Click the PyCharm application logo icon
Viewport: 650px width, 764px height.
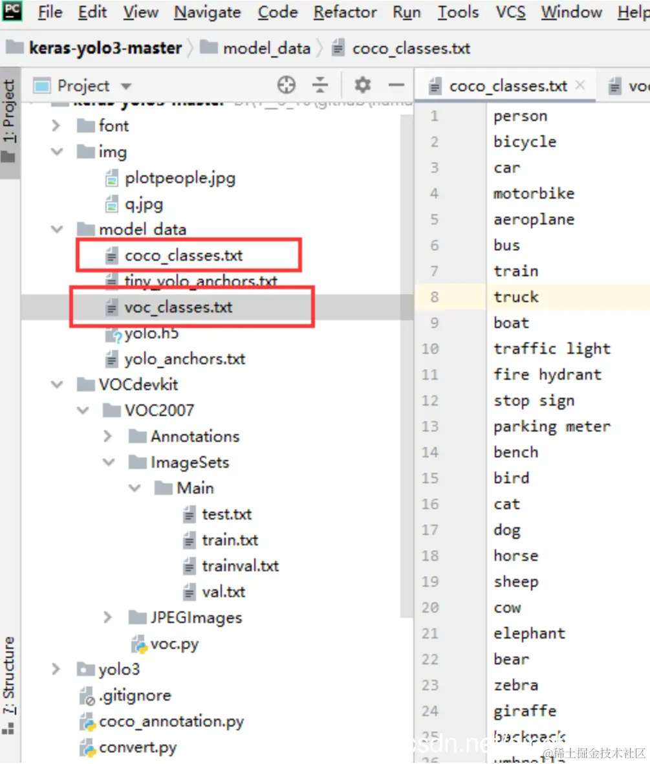pos(12,11)
